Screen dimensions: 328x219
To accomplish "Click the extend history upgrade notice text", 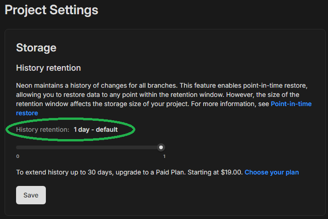I will 92,173.
